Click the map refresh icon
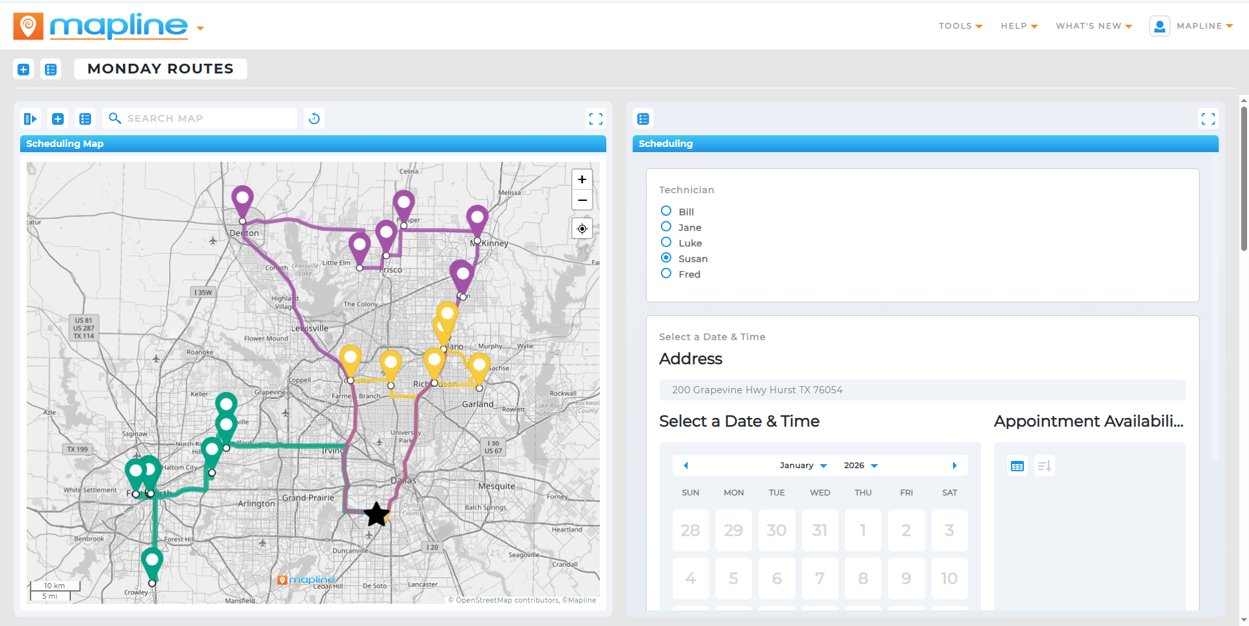The height and width of the screenshot is (626, 1249). [x=314, y=118]
